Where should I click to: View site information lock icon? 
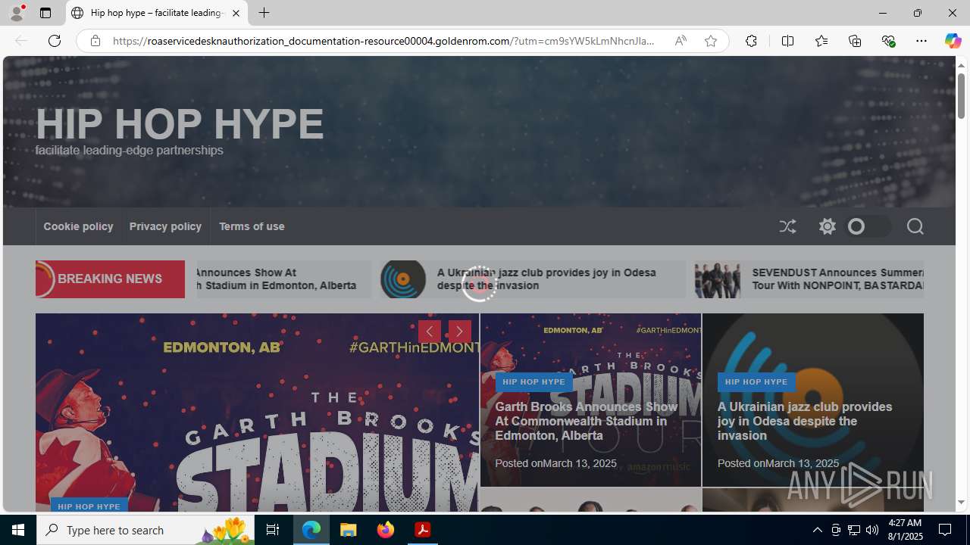click(x=95, y=41)
